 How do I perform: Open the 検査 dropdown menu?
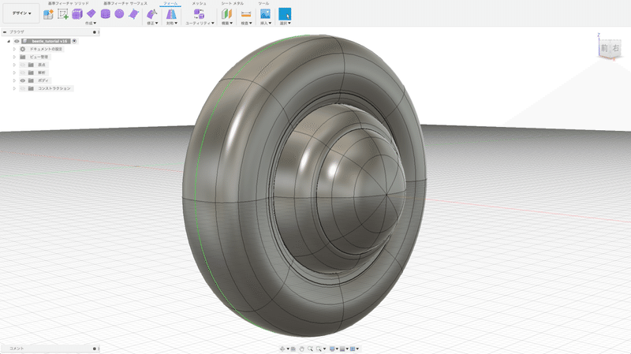tap(246, 24)
